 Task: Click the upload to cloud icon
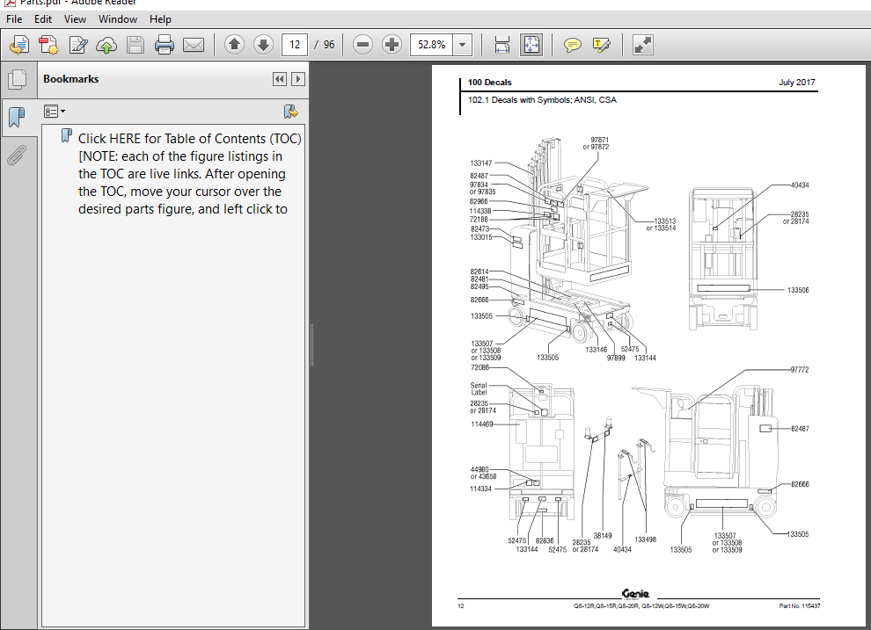pyautogui.click(x=106, y=45)
